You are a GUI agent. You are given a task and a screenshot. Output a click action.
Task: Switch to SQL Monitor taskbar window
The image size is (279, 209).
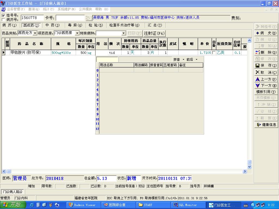pos(188,205)
